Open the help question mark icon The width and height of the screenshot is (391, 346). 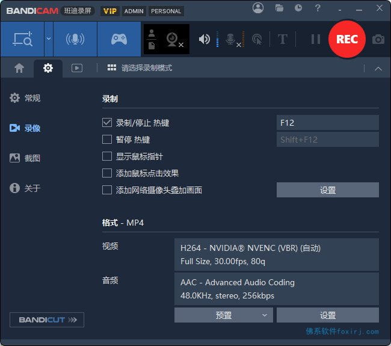pyautogui.click(x=318, y=8)
